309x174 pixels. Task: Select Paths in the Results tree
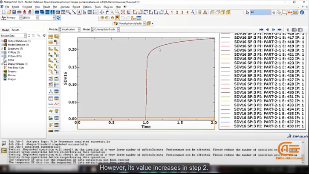[11, 60]
